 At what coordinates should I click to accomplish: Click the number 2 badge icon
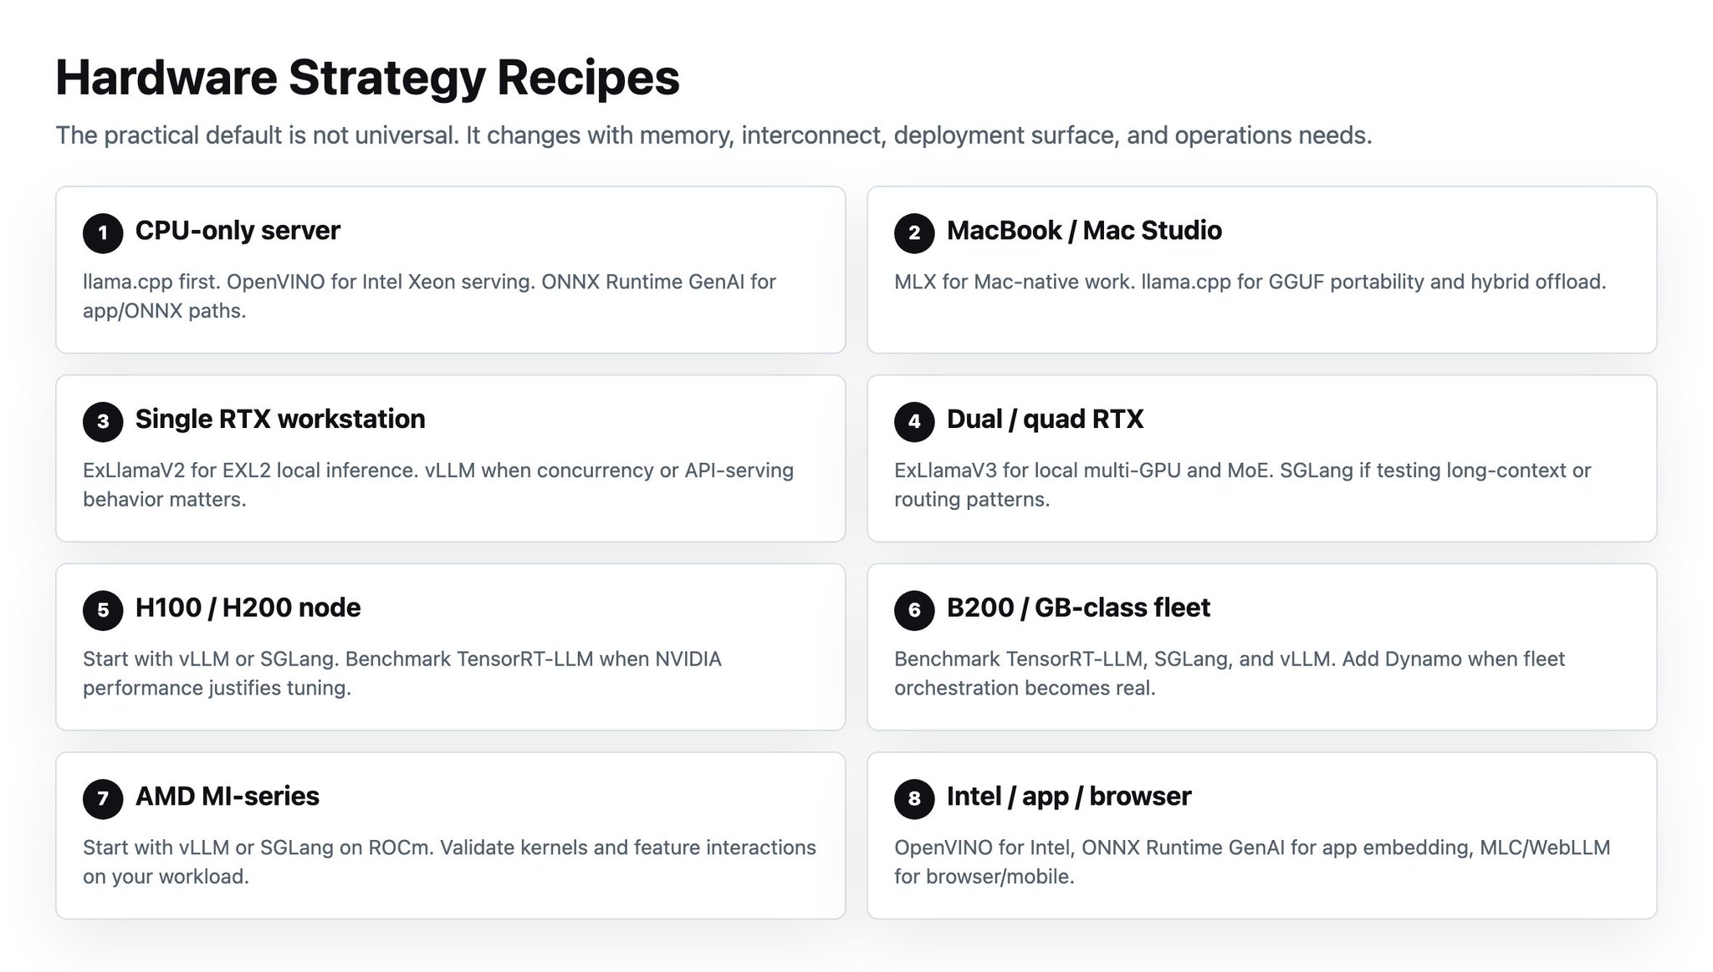pyautogui.click(x=914, y=232)
